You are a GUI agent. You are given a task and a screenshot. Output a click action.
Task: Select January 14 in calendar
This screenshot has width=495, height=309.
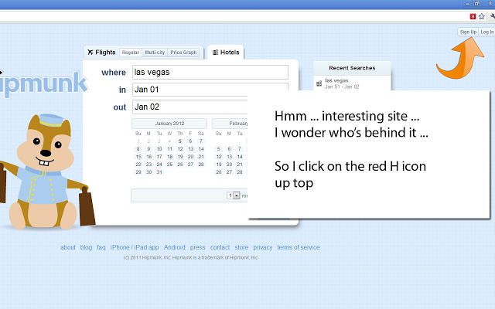(x=201, y=149)
